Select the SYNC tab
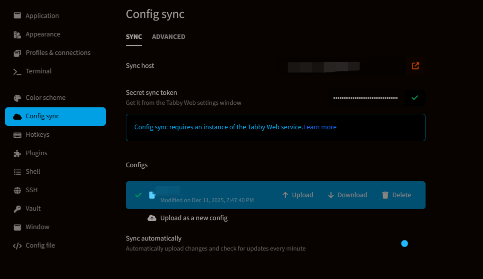This screenshot has height=279, width=483. (x=134, y=37)
